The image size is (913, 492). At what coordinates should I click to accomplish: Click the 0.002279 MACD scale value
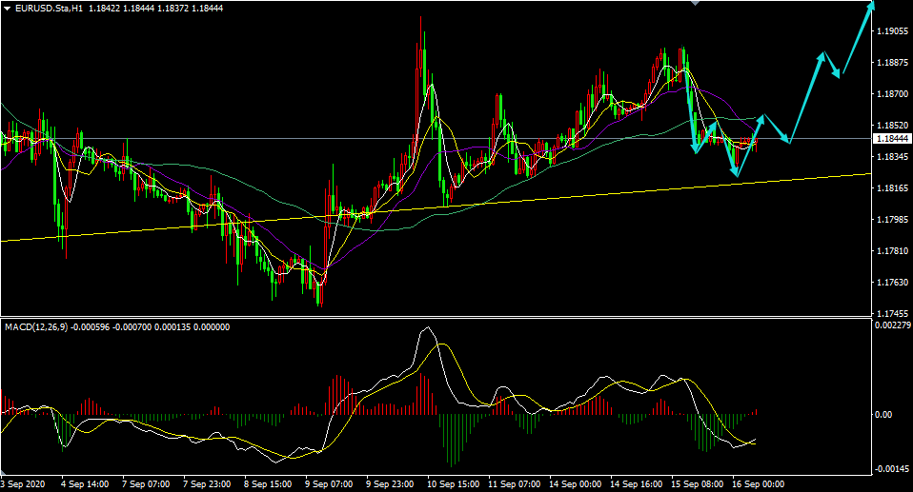(891, 325)
